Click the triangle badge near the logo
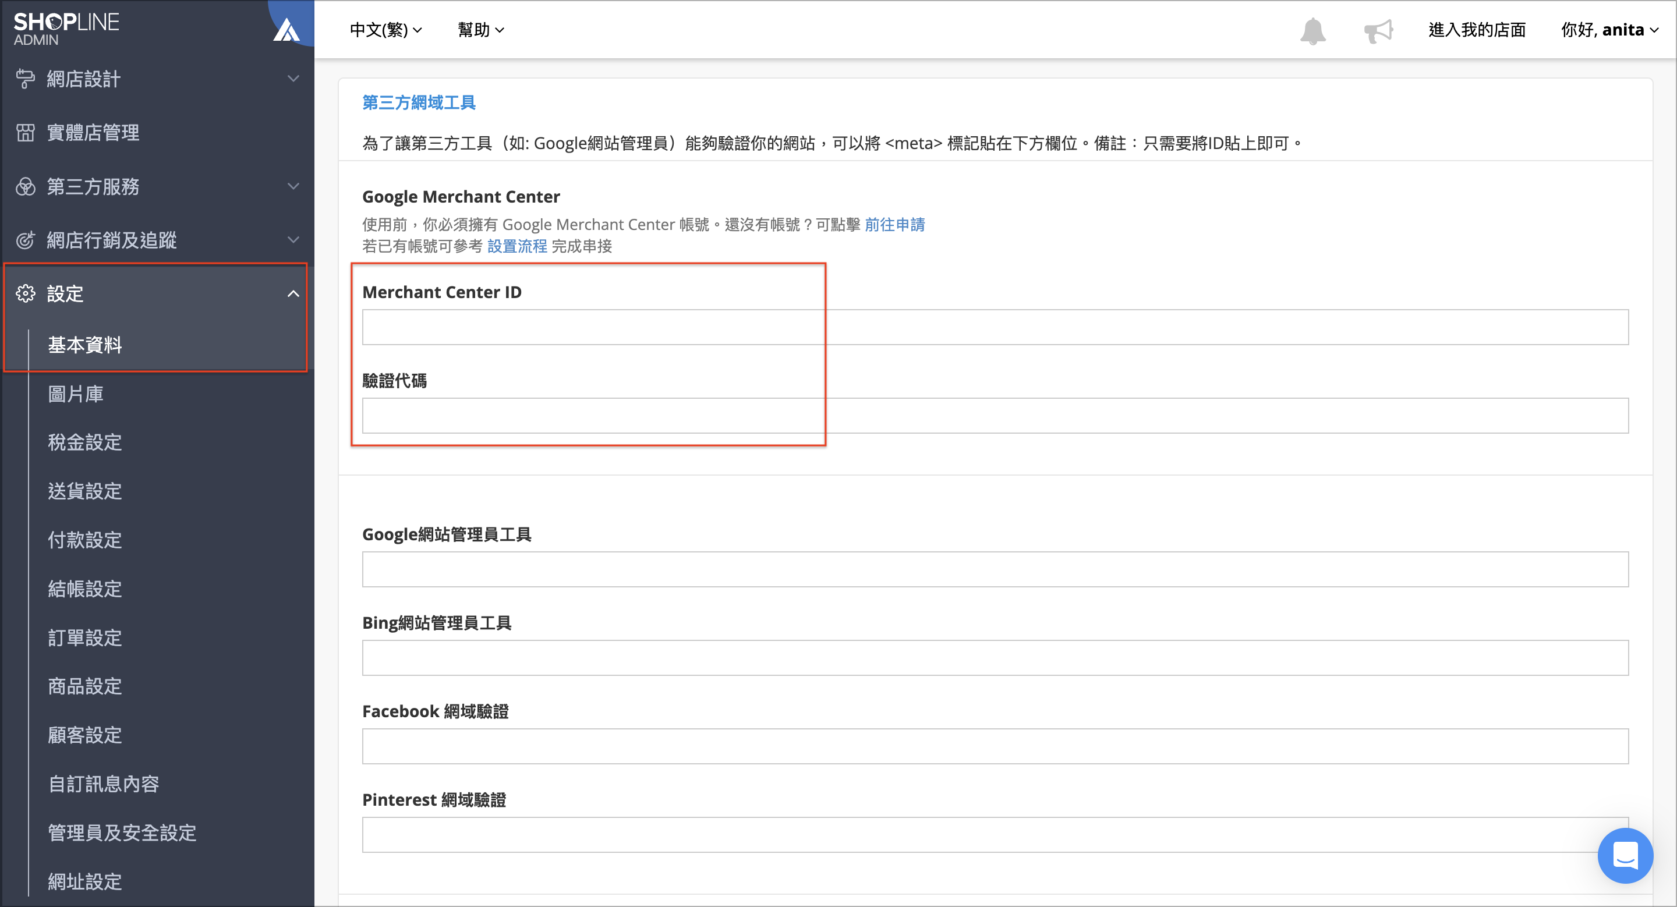This screenshot has width=1677, height=907. (x=286, y=30)
